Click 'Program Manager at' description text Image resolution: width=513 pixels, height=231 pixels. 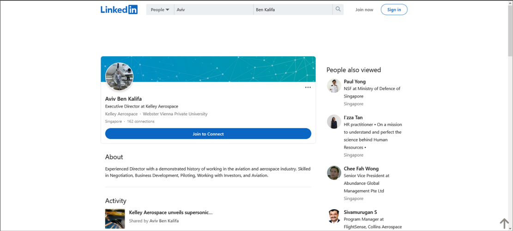point(373,223)
